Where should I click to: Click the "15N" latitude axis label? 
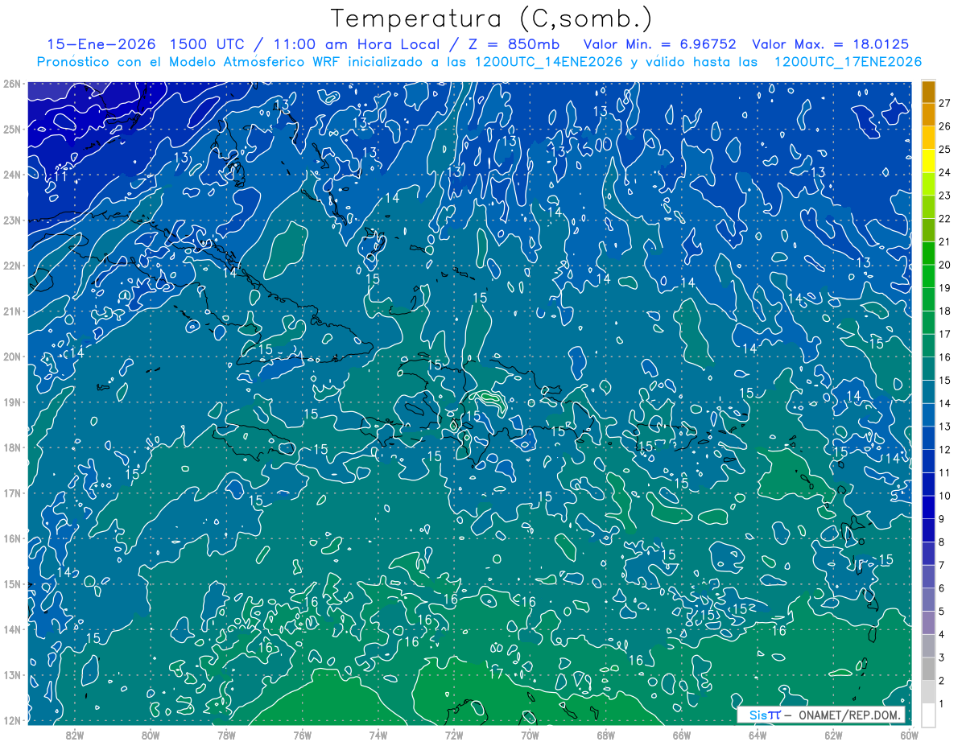[11, 584]
